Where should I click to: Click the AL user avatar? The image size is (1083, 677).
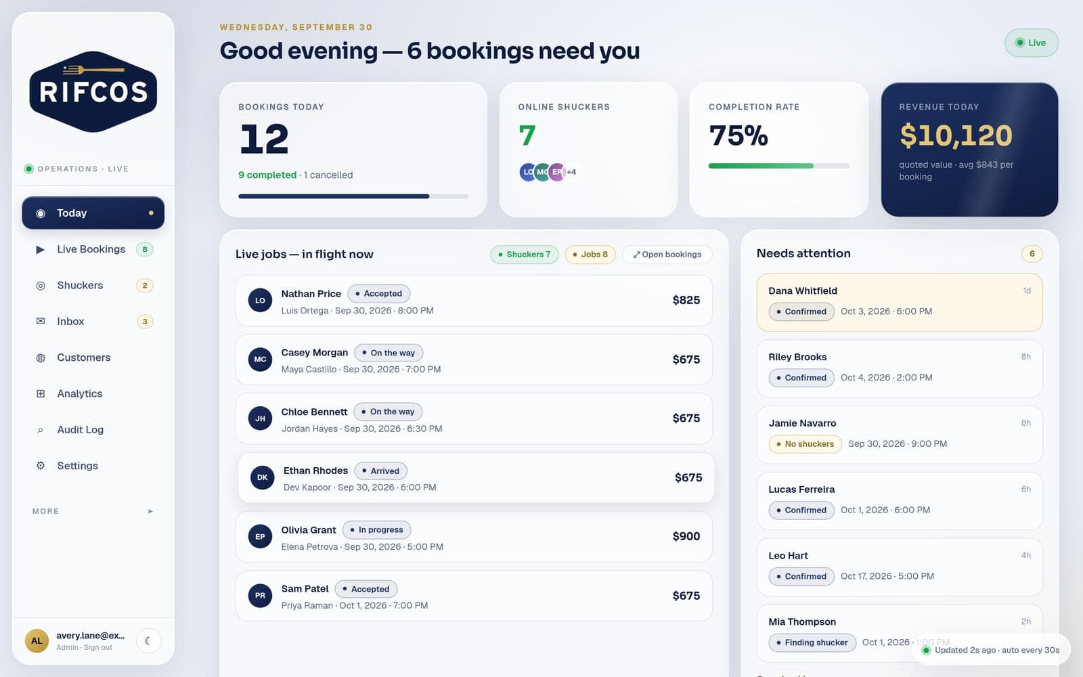37,640
